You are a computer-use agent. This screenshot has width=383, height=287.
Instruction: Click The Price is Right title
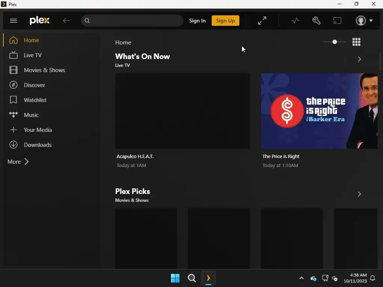[x=281, y=157]
